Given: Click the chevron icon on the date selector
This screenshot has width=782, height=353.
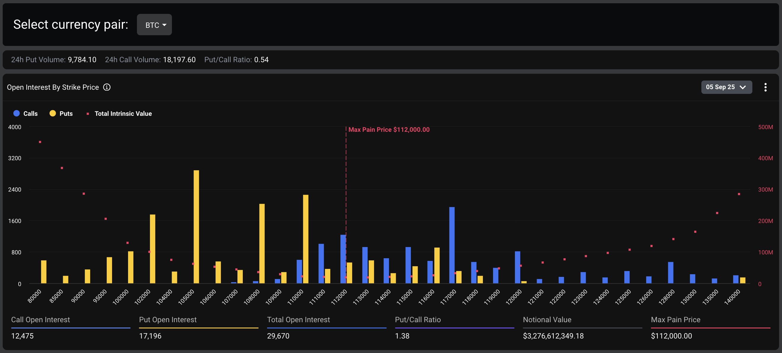Looking at the screenshot, I should click(x=743, y=87).
